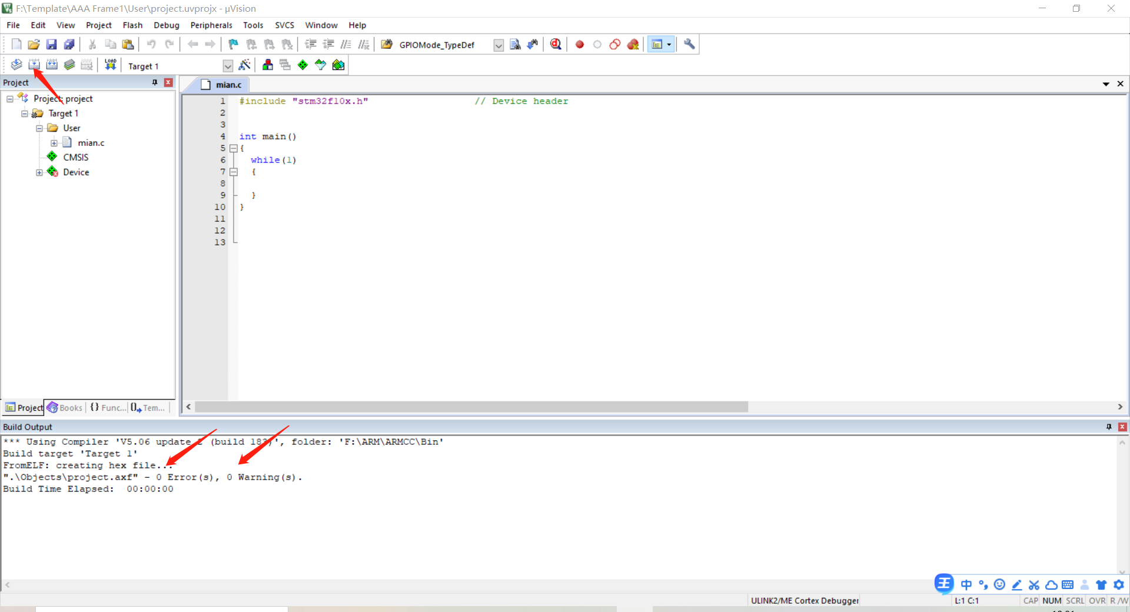Collapse the main function code fold on line 5

click(x=233, y=148)
